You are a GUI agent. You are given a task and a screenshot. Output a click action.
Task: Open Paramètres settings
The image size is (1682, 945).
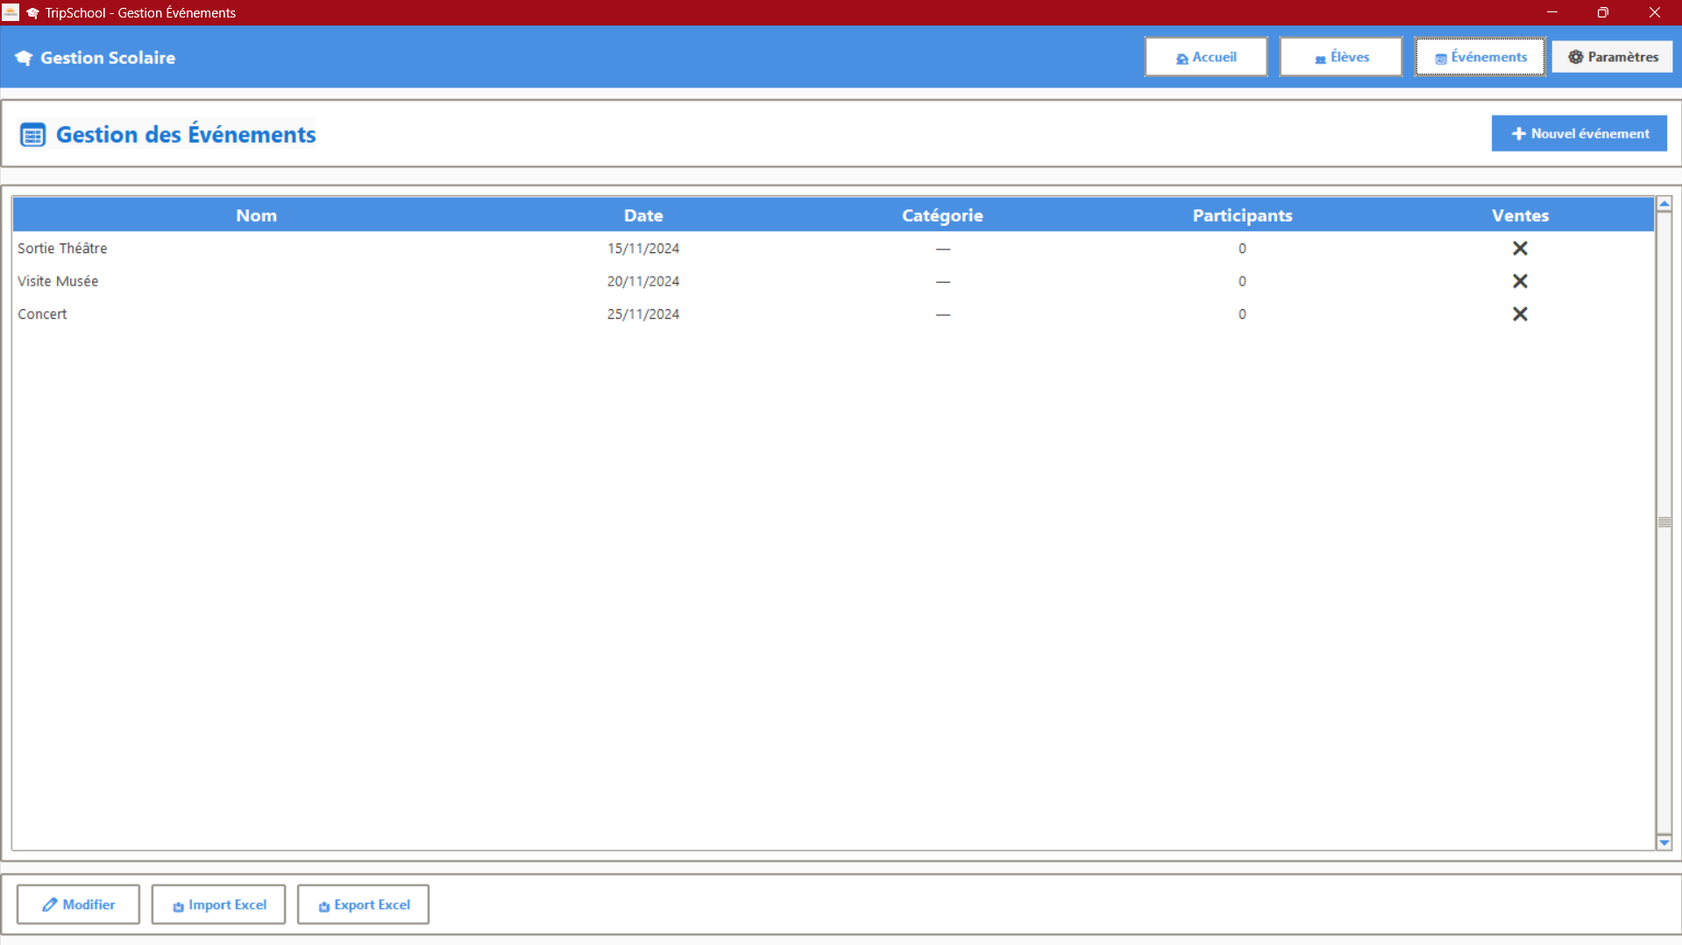1612,57
